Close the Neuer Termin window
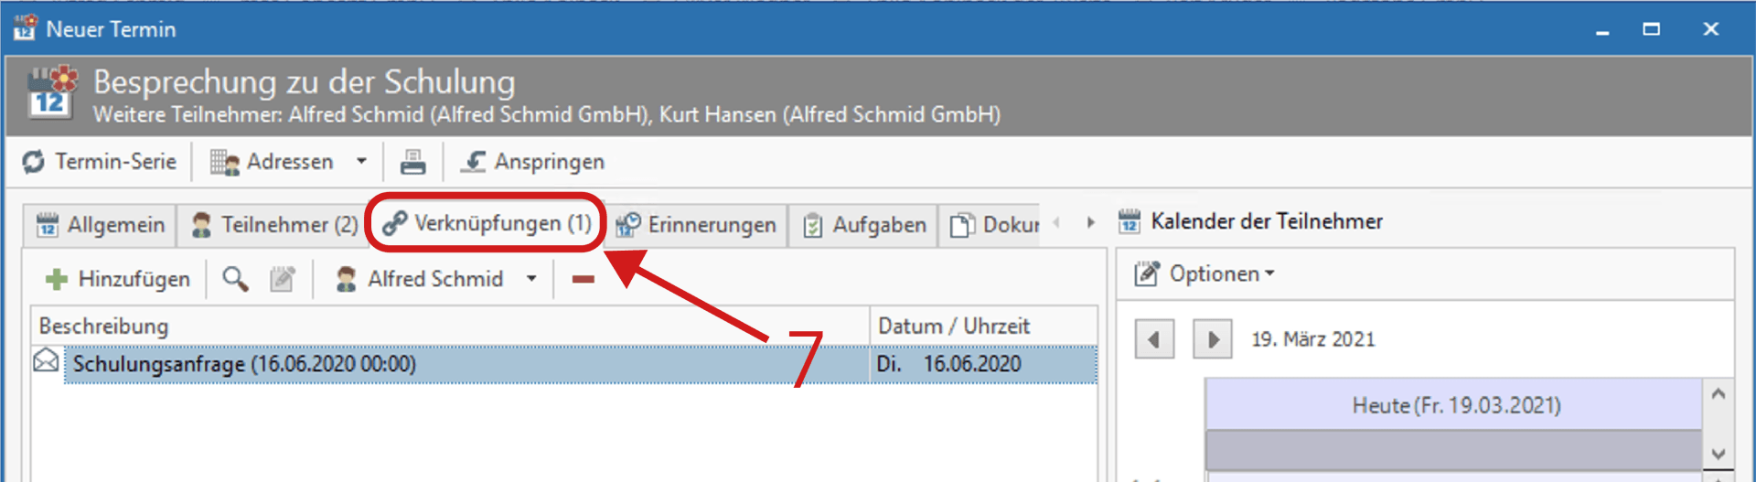Viewport: 1756px width, 482px height. [x=1711, y=29]
